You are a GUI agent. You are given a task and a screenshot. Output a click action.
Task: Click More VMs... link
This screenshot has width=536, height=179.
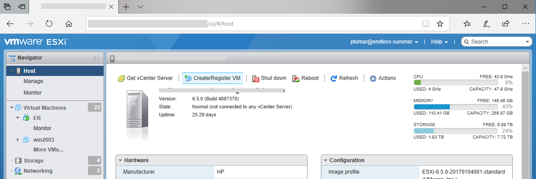(48, 150)
